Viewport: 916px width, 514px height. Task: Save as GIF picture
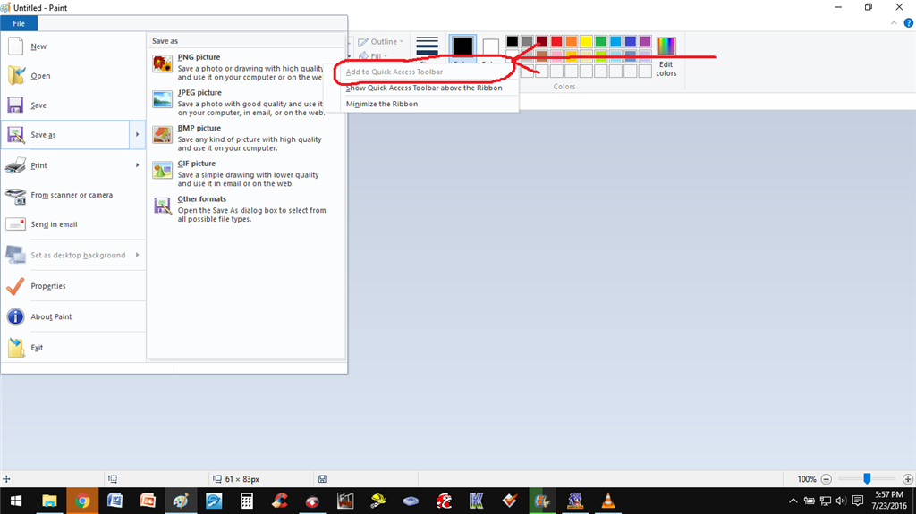tap(245, 173)
